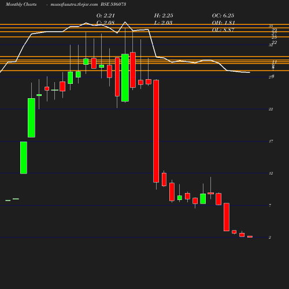This screenshot has width=289, height=289.
Task: Click the tallest red candlestick on the chart
Action: click(x=156, y=131)
